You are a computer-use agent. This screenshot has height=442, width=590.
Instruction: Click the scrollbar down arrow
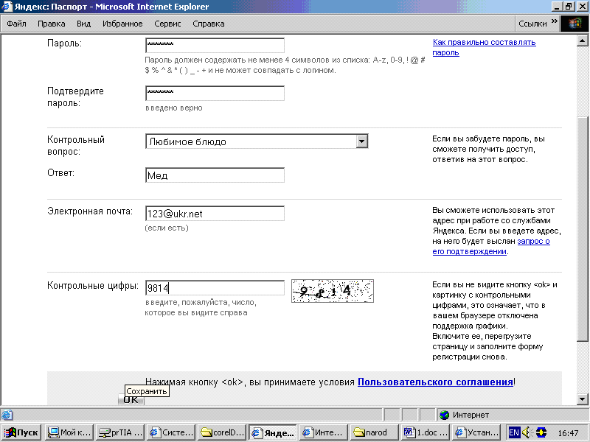tap(583, 399)
